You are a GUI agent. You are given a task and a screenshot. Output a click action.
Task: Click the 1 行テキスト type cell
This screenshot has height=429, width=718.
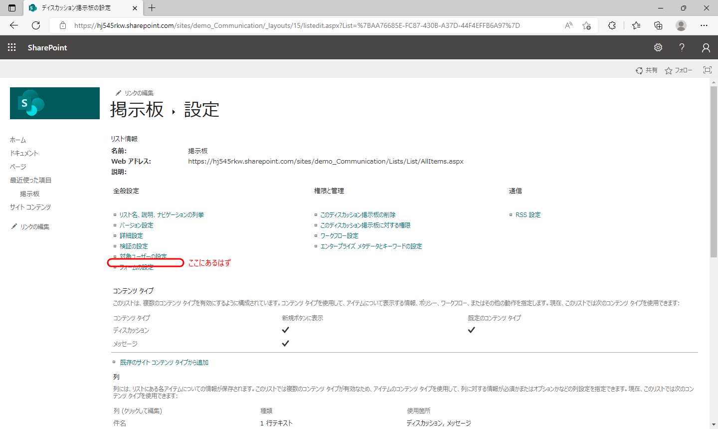(276, 423)
